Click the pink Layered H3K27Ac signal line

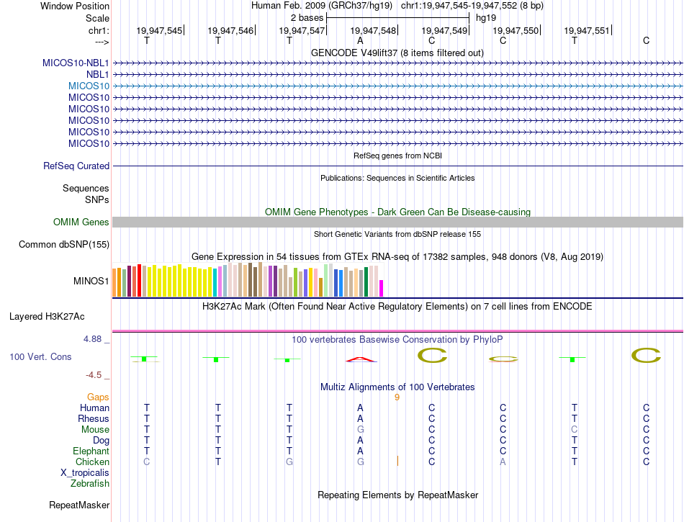click(x=397, y=331)
